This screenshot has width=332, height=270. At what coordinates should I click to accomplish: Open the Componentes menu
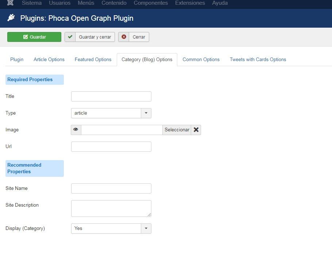tap(151, 3)
